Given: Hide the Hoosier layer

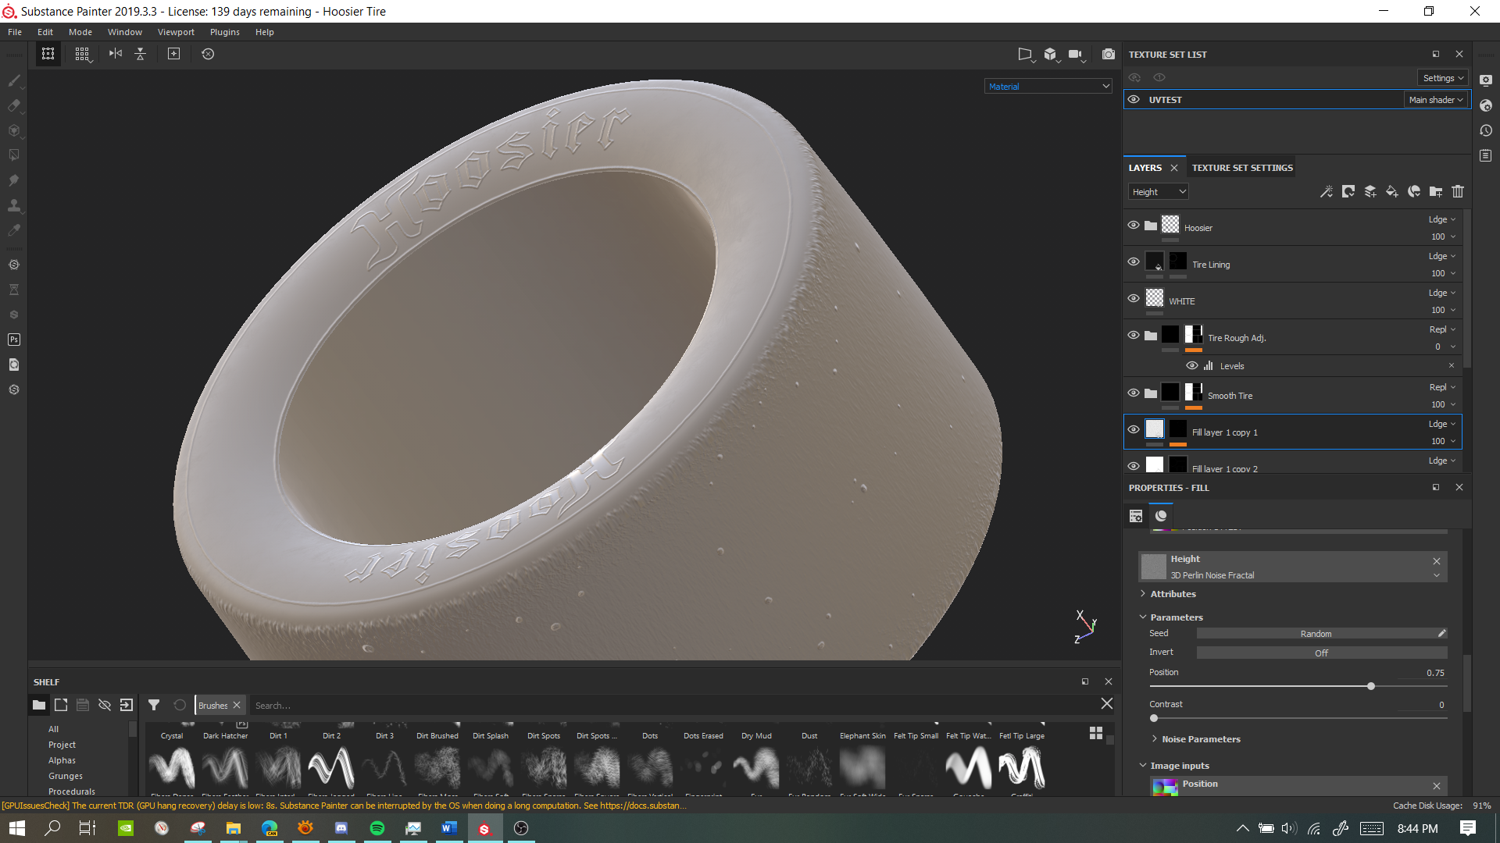Looking at the screenshot, I should [1134, 226].
